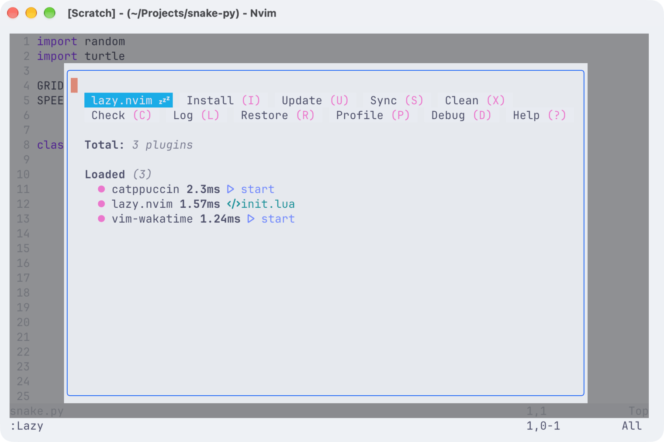Click the start triangle icon for catppuccin

coord(231,189)
